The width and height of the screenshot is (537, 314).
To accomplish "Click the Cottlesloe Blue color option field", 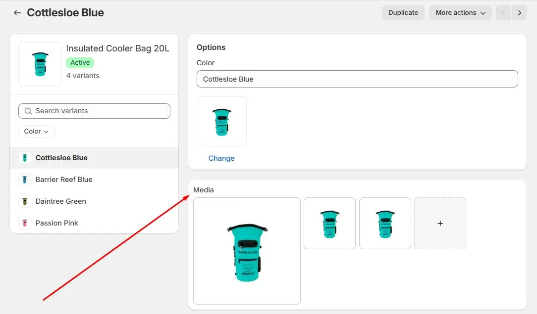I will click(x=357, y=79).
